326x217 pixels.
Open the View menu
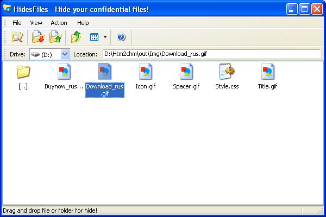(36, 23)
